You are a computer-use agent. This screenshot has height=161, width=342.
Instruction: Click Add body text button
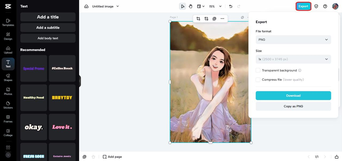point(48,38)
